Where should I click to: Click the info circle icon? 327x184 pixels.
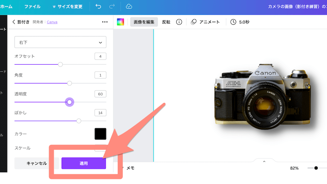tap(179, 22)
